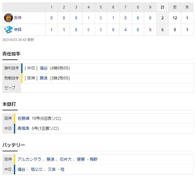
Task: Open home run hitter 高橋周 link
Action: [23, 128]
